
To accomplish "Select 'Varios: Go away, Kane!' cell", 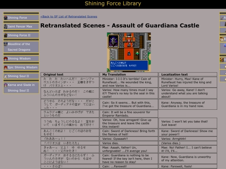I will point(188,93).
